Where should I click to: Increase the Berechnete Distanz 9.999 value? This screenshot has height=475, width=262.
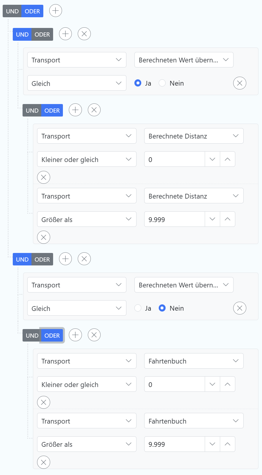pos(228,219)
